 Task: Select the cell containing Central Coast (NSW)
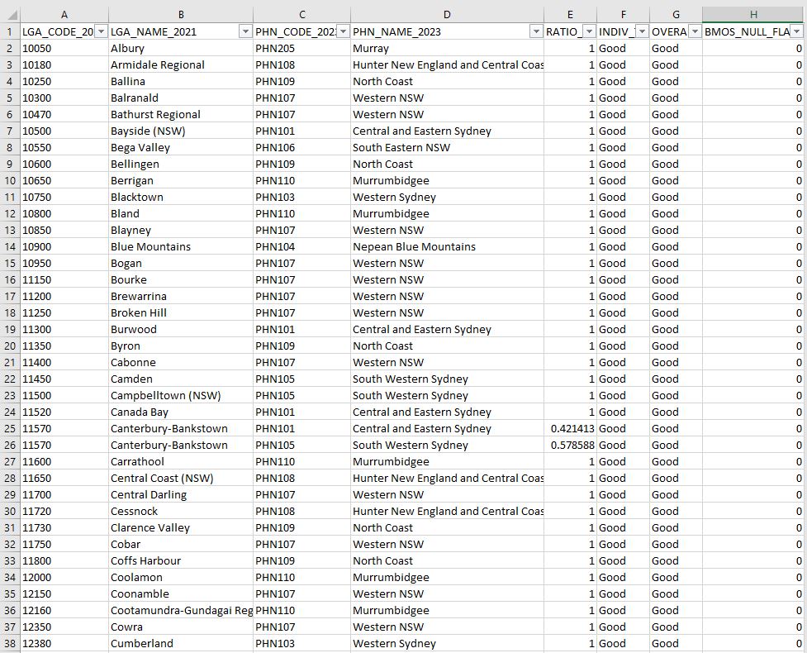(181, 478)
